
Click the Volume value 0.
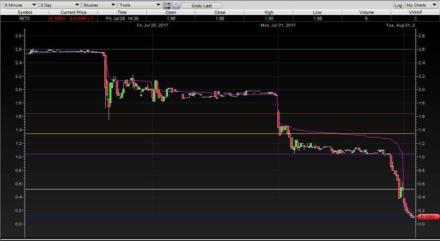367,18
